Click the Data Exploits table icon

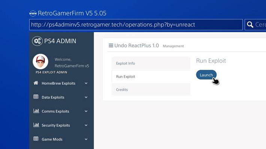pos(36,97)
